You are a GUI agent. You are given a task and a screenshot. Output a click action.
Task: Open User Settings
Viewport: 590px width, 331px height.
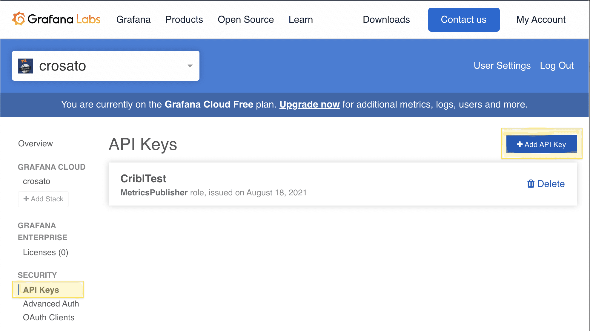coord(502,65)
